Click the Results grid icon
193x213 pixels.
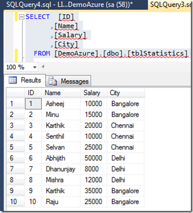13,80
